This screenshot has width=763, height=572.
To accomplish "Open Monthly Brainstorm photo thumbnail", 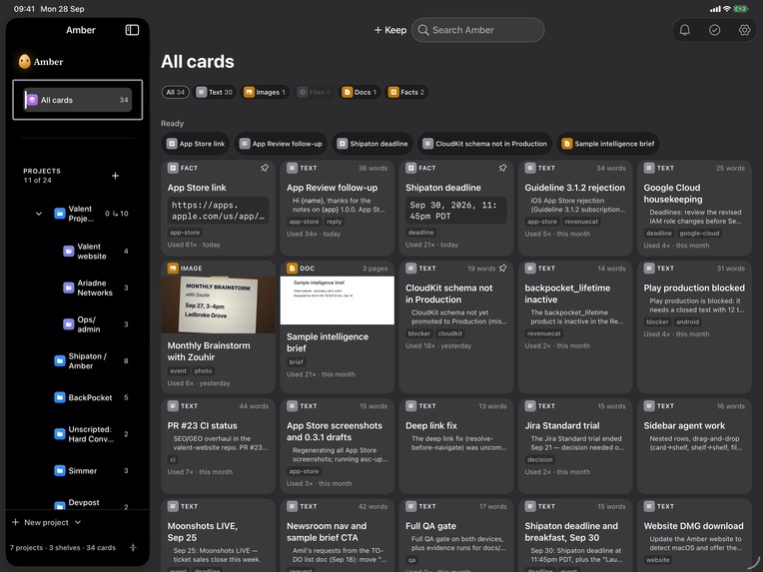I will (x=218, y=304).
